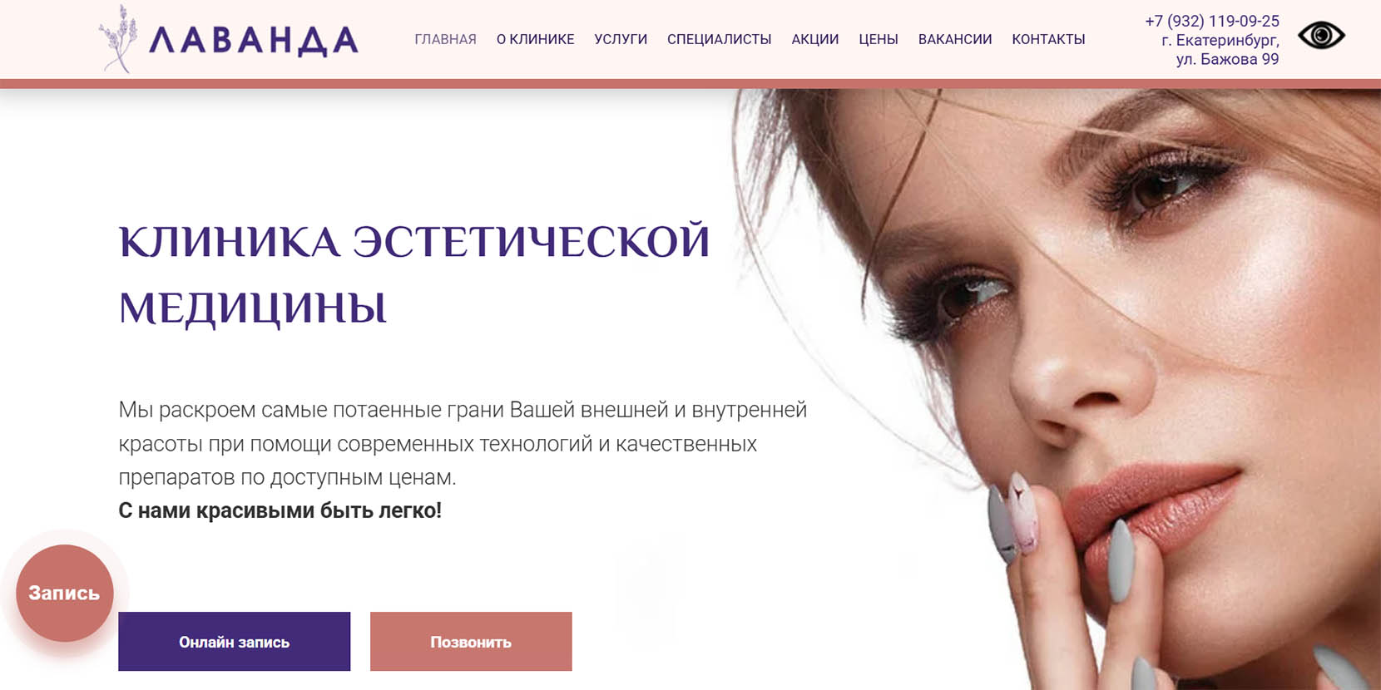Open the АКЦИИ section

[x=815, y=39]
